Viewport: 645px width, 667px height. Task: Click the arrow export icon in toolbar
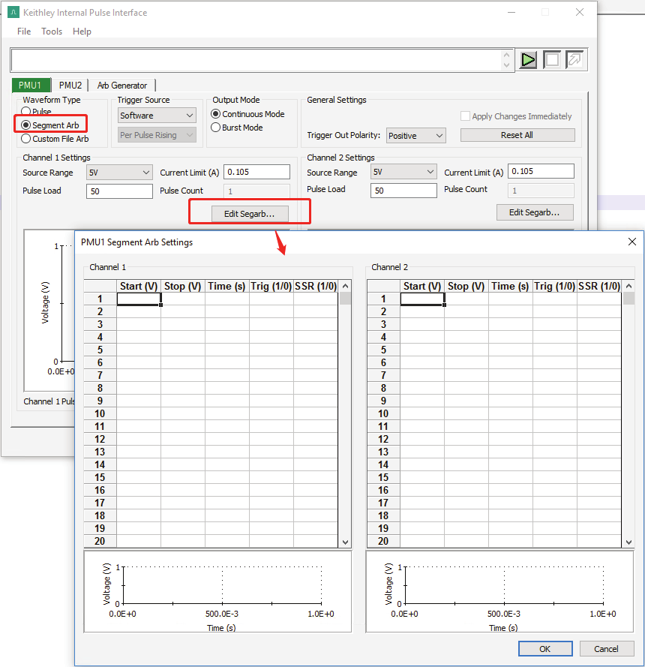tap(574, 60)
